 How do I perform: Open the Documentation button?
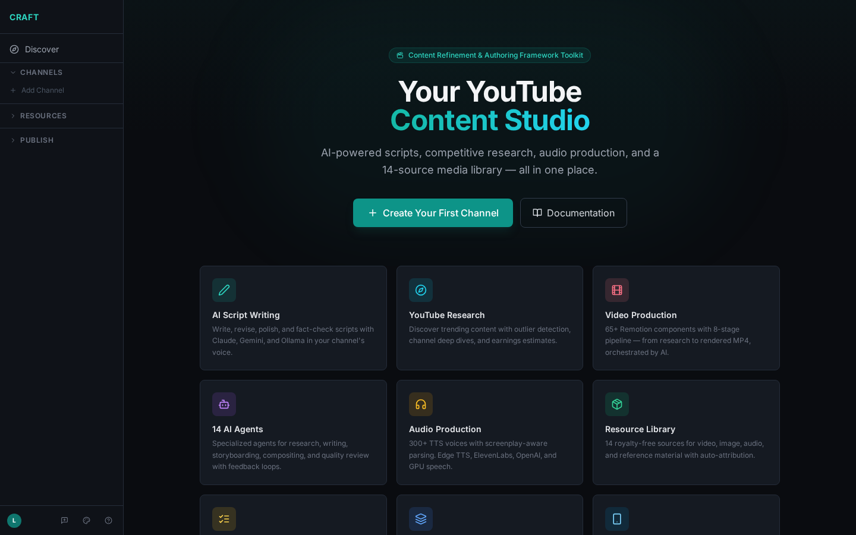(573, 213)
